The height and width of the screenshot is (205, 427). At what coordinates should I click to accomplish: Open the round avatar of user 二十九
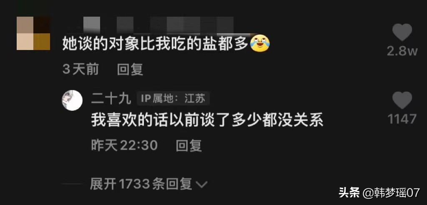(x=72, y=100)
